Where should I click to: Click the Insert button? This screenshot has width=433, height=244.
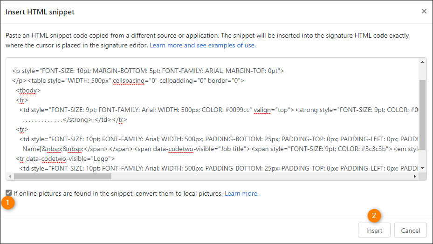point(374,230)
